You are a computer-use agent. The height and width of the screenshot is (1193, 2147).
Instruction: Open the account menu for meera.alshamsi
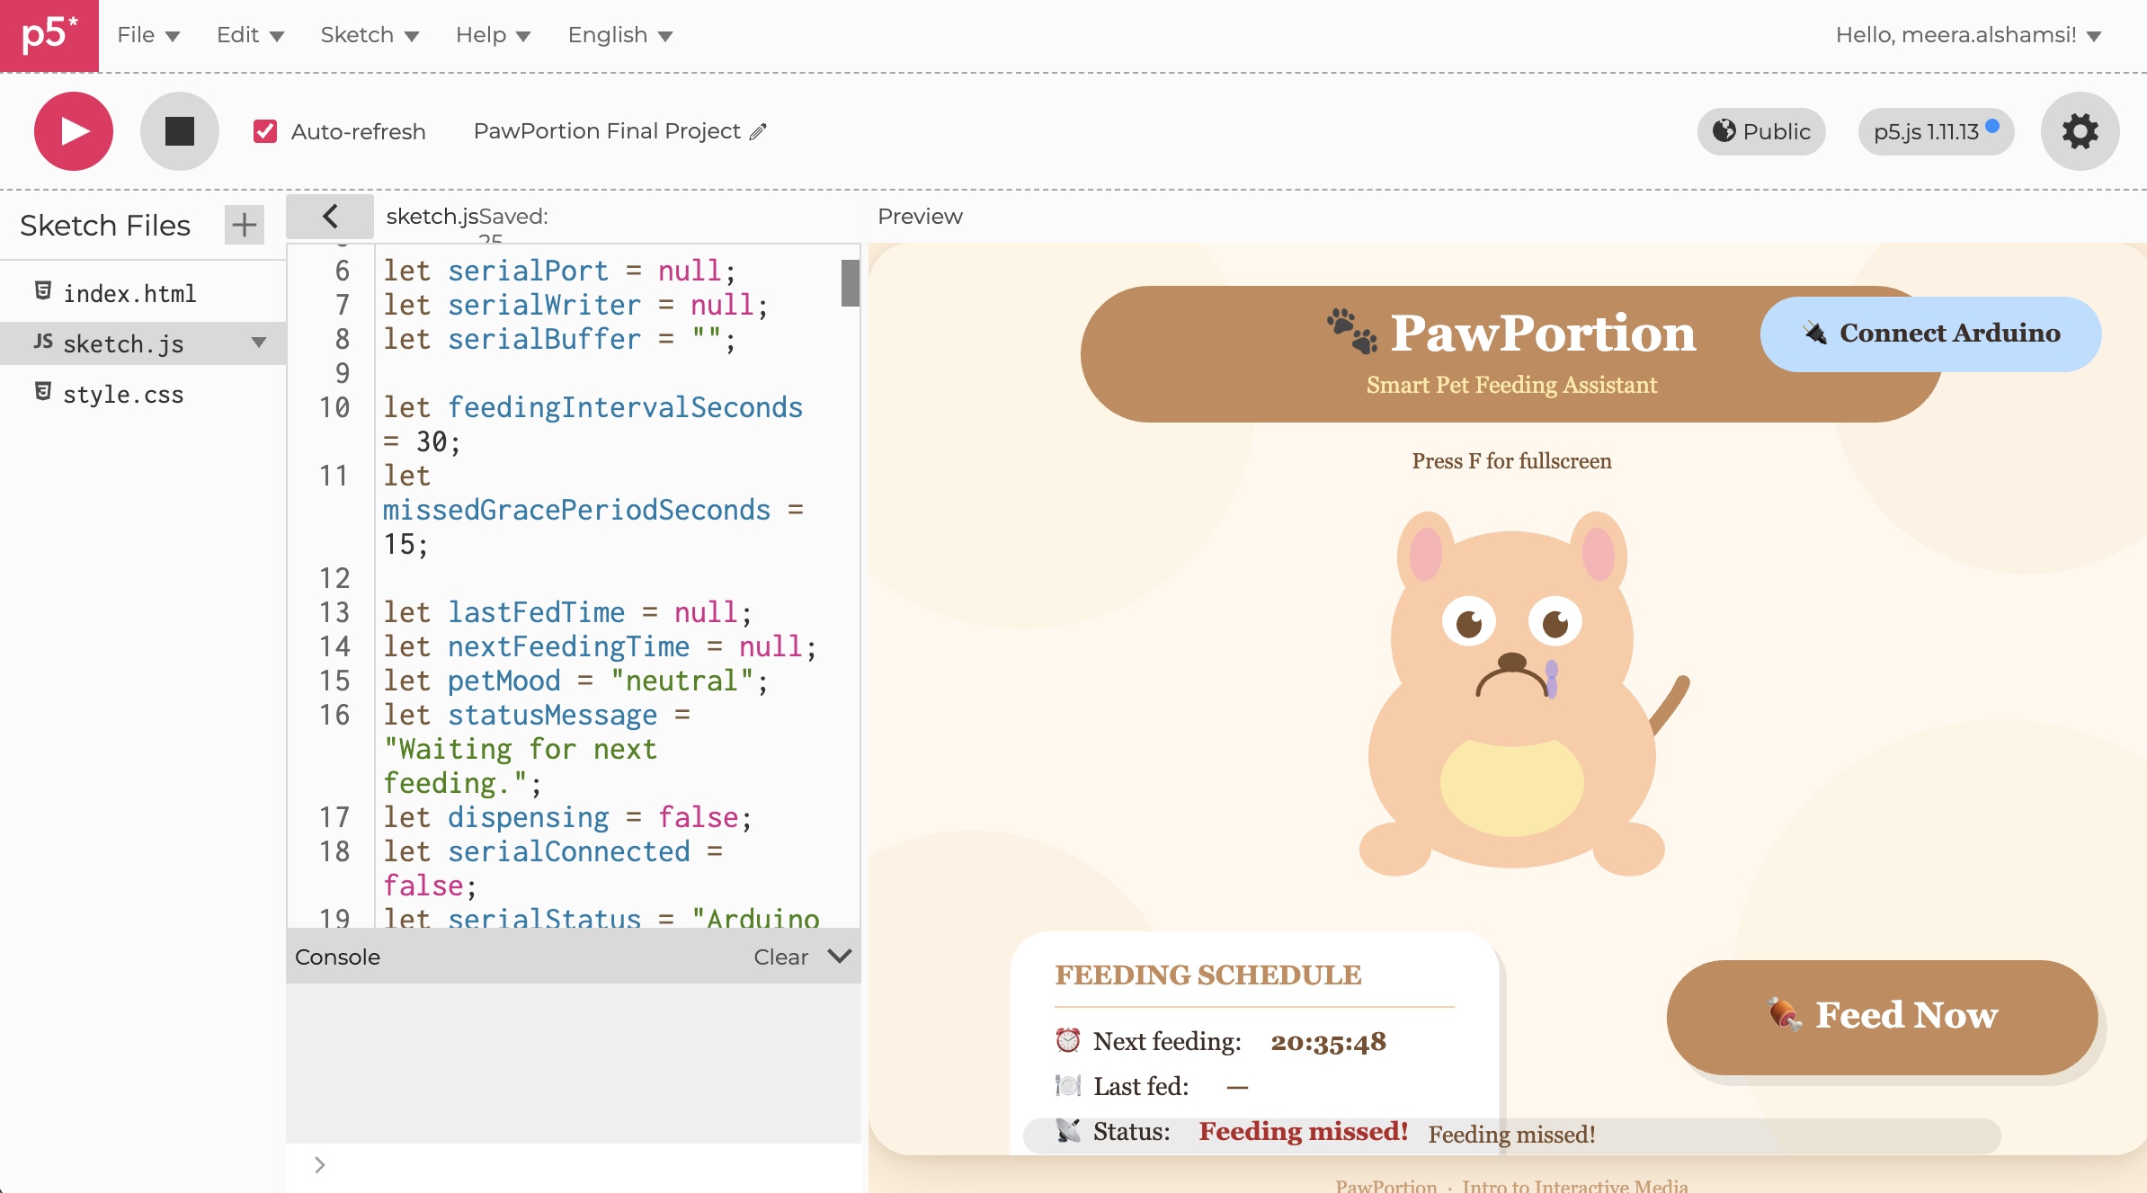point(1968,35)
